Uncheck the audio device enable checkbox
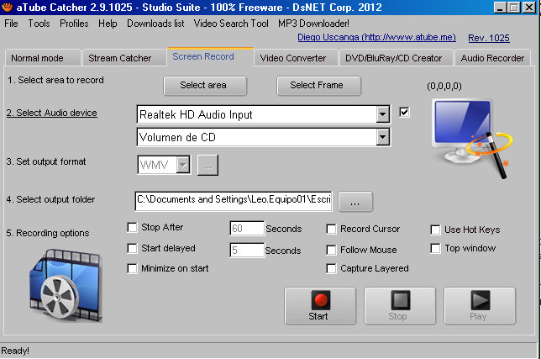Image resolution: width=541 pixels, height=359 pixels. pos(405,113)
